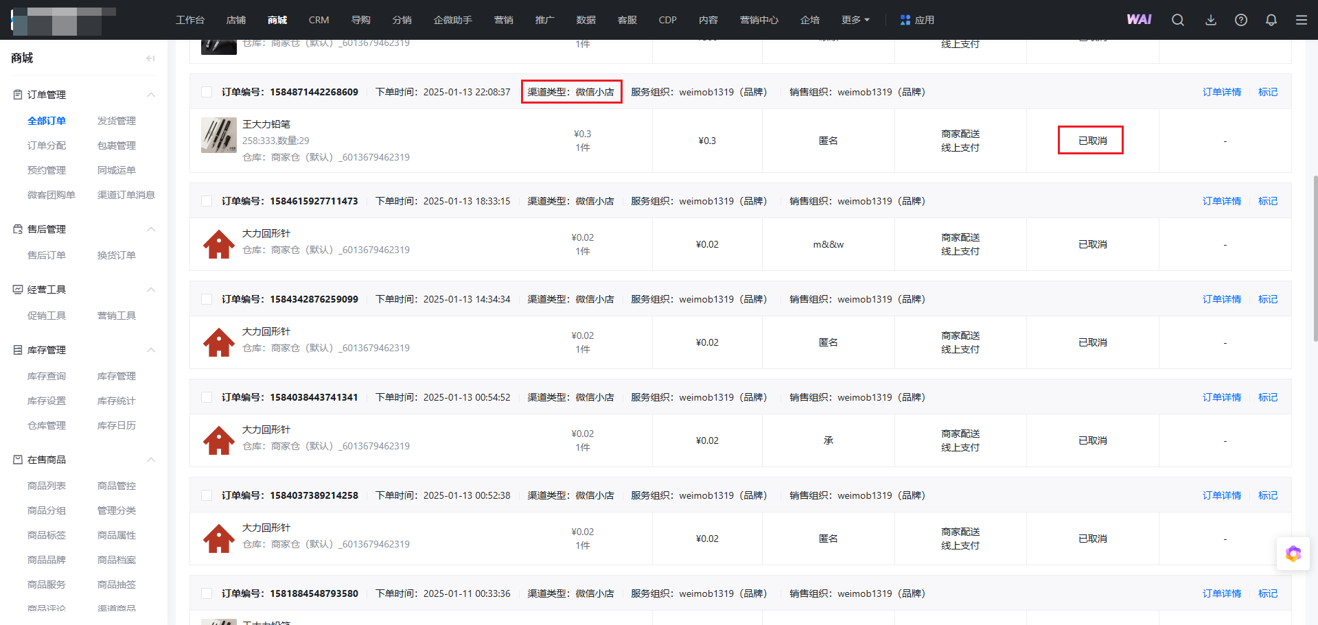Open the hamburger menu icon at top right
1318x625 pixels.
point(1302,20)
